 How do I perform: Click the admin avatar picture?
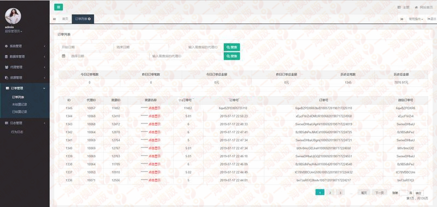click(x=13, y=16)
